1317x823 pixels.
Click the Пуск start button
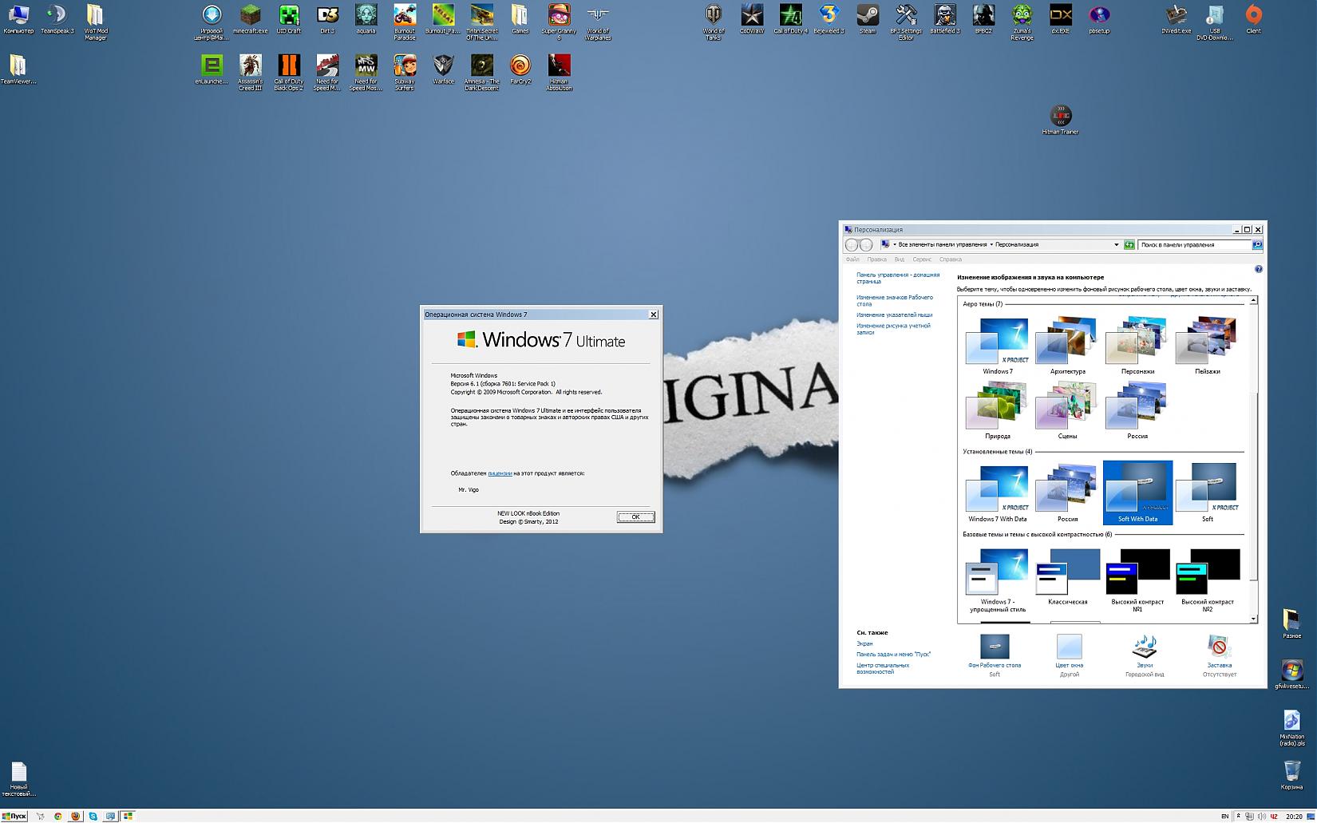click(x=14, y=816)
